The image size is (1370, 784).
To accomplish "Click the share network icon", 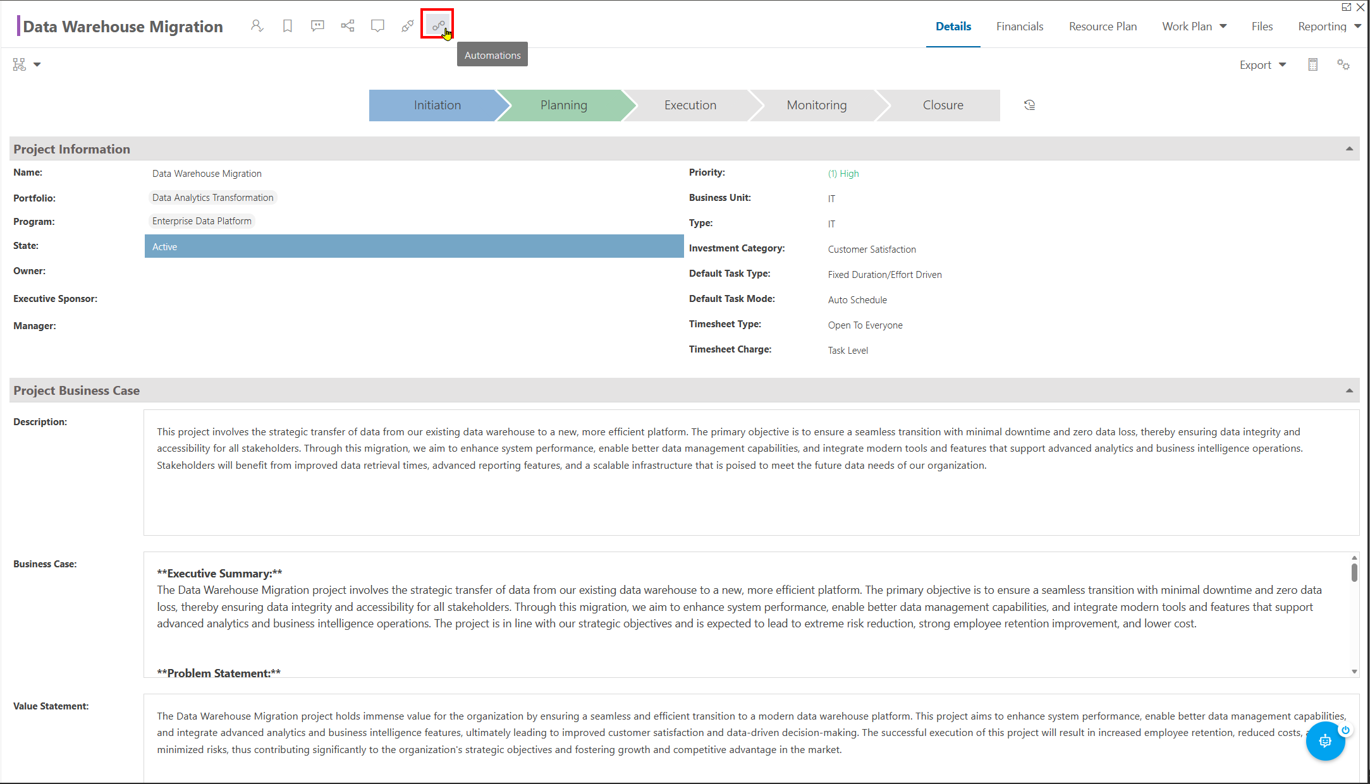I will (x=348, y=26).
